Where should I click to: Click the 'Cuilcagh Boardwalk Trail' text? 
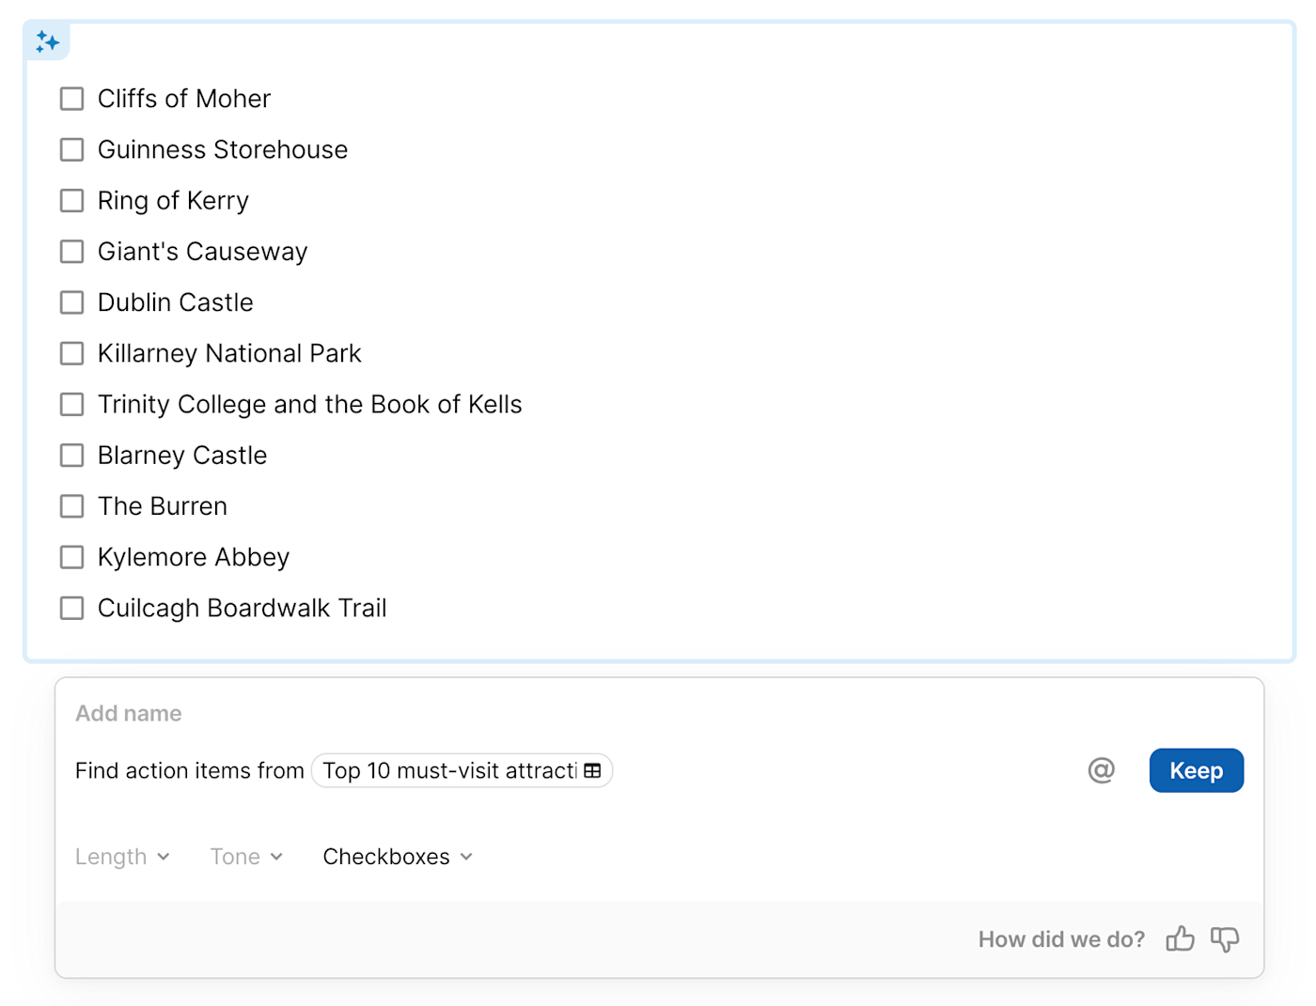pos(243,608)
